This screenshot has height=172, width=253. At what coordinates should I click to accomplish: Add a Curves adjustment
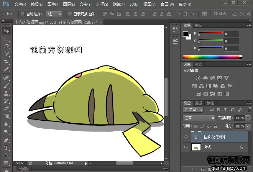pos(212,78)
